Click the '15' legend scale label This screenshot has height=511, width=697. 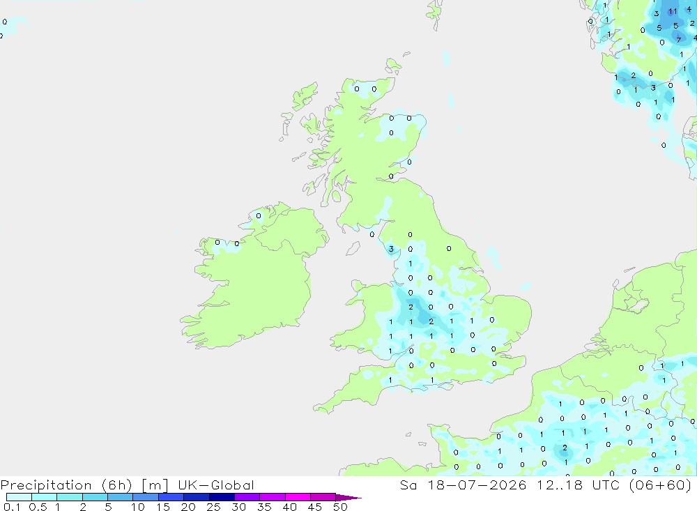163,507
